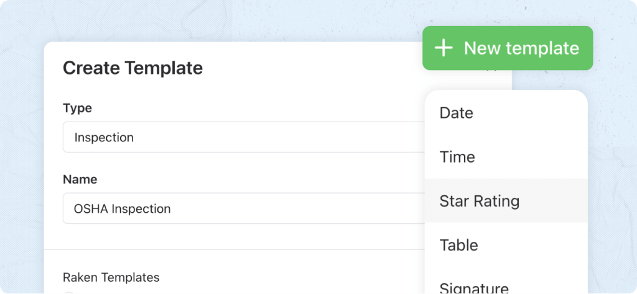The width and height of the screenshot is (637, 294).
Task: Click the Inspection text in Type selector
Action: (104, 138)
